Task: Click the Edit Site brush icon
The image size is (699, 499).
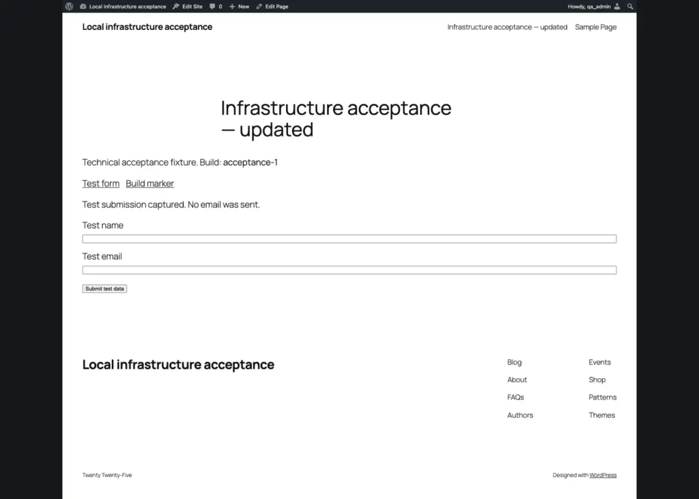Action: (176, 6)
